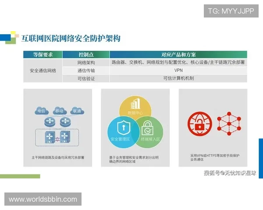Click the 数据中心 label
263x210 pixels.
(x=135, y=113)
